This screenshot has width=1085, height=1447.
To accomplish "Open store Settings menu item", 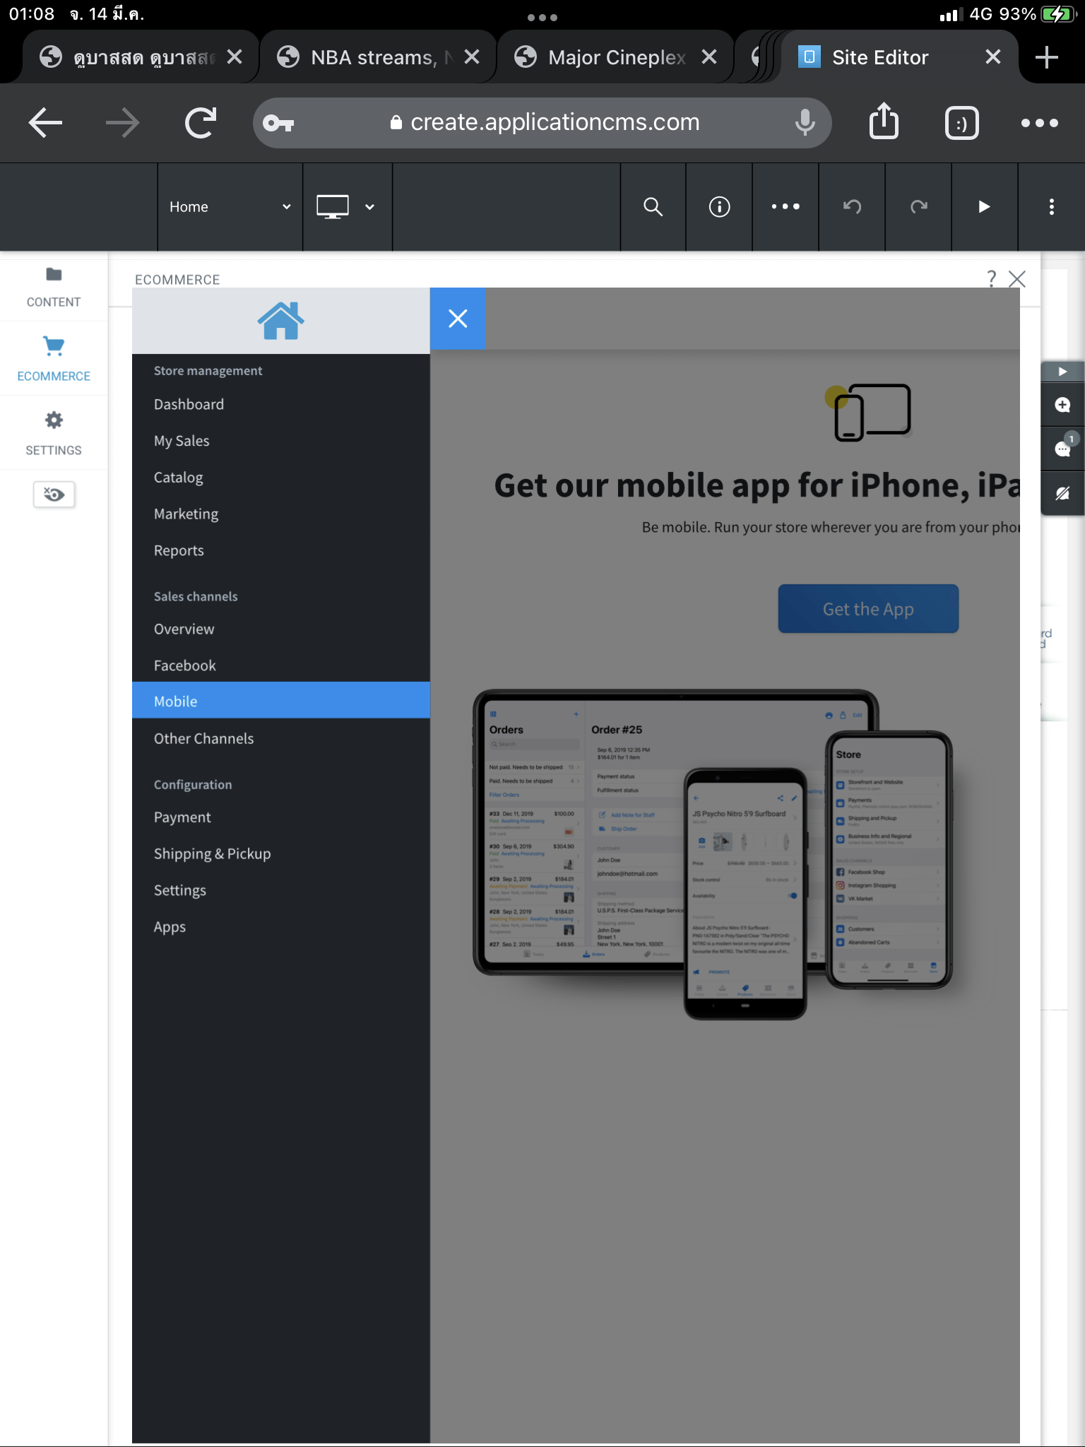I will [281, 891].
